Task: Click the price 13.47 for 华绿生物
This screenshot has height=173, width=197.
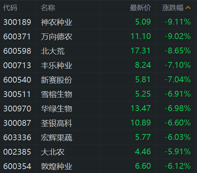Action: click(140, 108)
